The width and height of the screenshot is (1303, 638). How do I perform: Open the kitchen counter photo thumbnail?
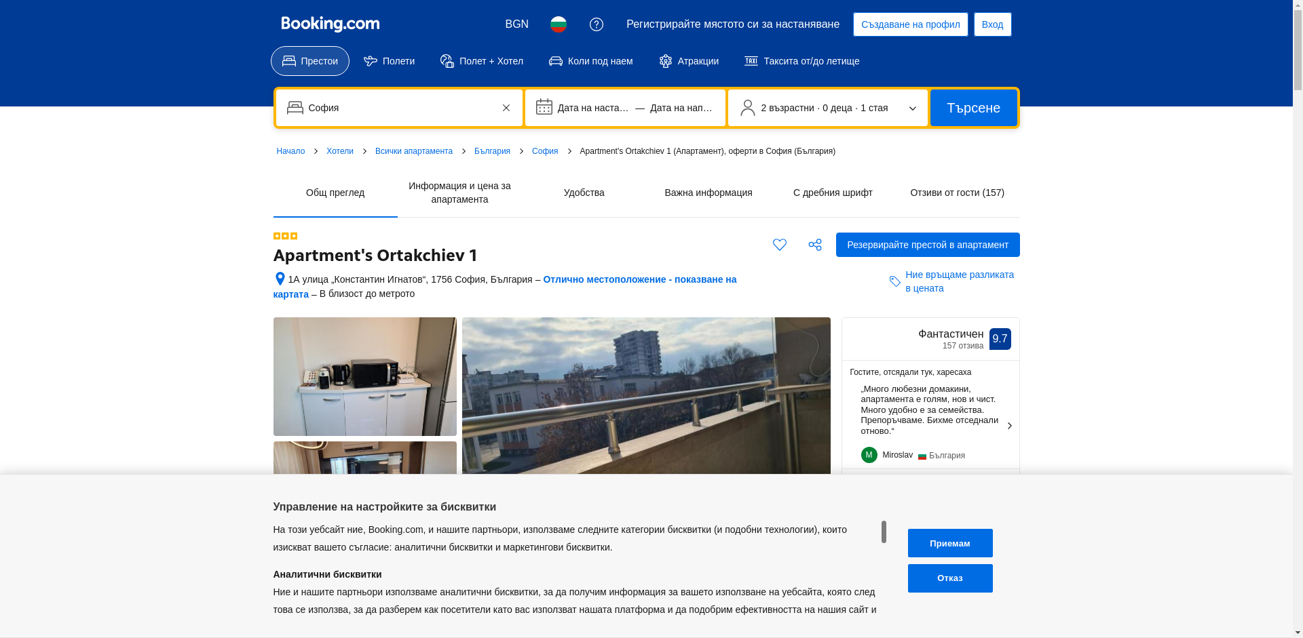tap(364, 376)
